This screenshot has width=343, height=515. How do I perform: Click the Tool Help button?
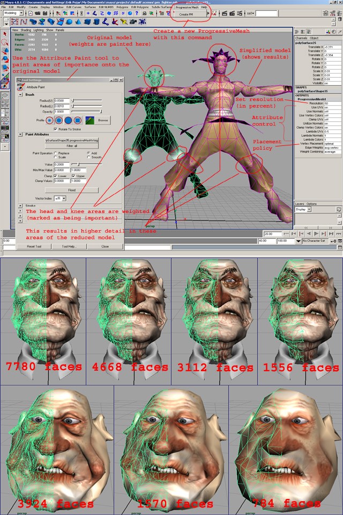click(x=69, y=246)
